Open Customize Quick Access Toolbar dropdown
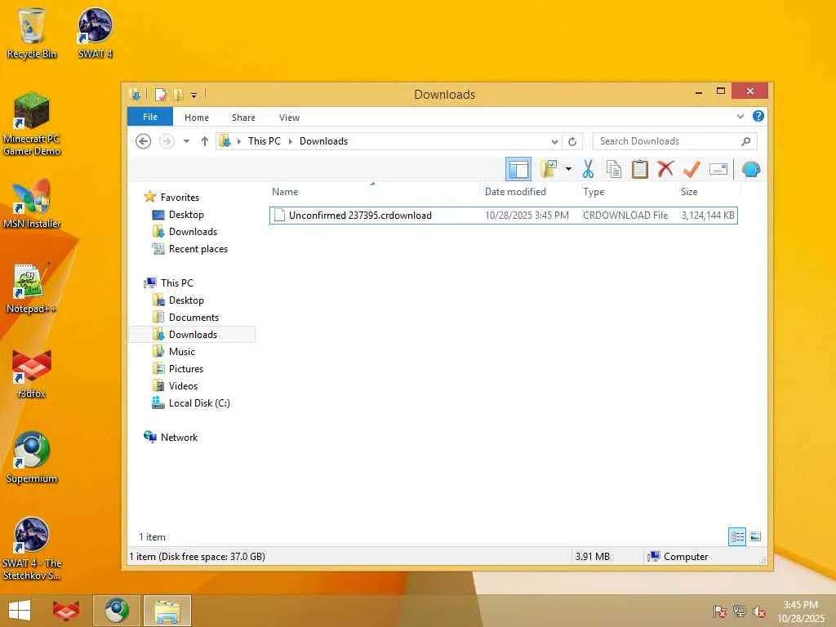Image resolution: width=836 pixels, height=627 pixels. pos(193,95)
